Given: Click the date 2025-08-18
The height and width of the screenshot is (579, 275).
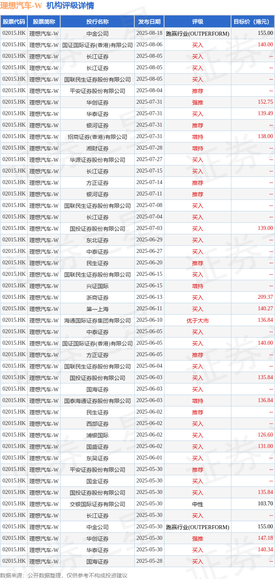Looking at the screenshot, I should coord(149,34).
